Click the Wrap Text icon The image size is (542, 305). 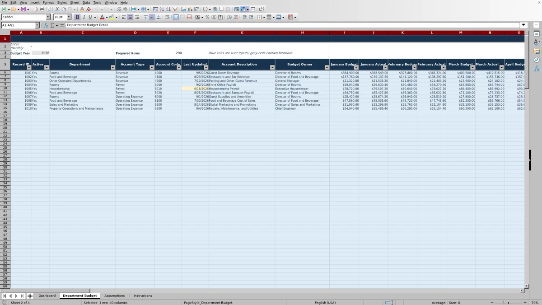[x=168, y=17]
